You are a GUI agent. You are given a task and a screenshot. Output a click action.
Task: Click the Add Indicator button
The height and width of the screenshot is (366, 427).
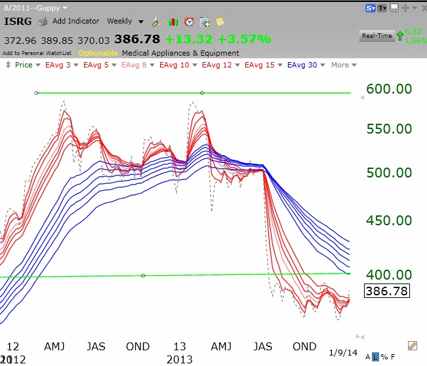point(75,21)
